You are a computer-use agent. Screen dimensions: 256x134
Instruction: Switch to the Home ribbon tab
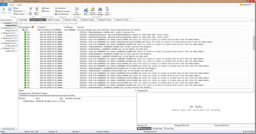pos(12,5)
